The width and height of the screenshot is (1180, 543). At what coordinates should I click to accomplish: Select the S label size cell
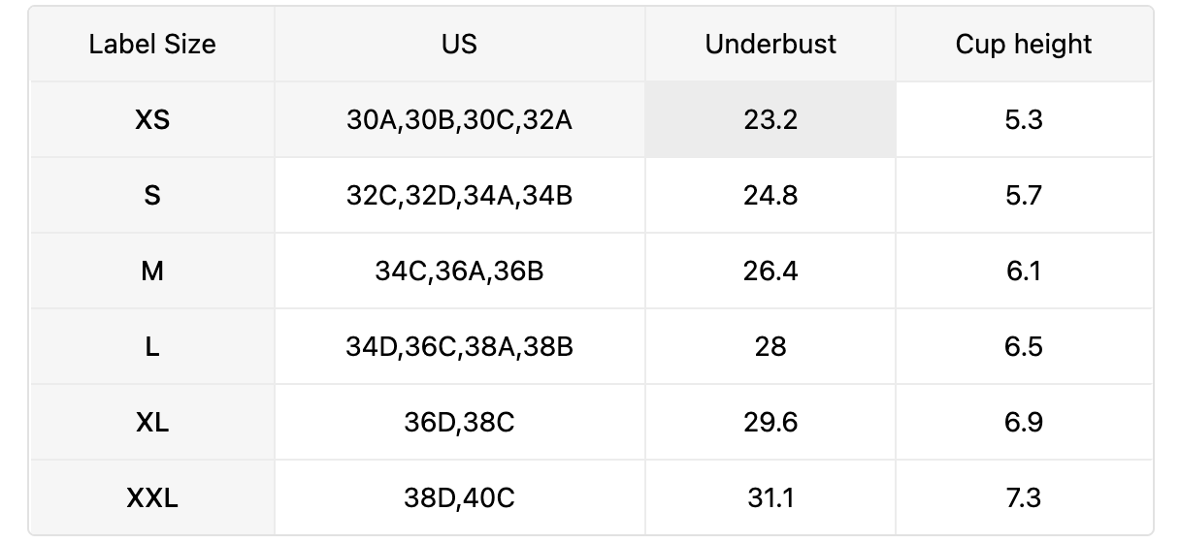(152, 196)
